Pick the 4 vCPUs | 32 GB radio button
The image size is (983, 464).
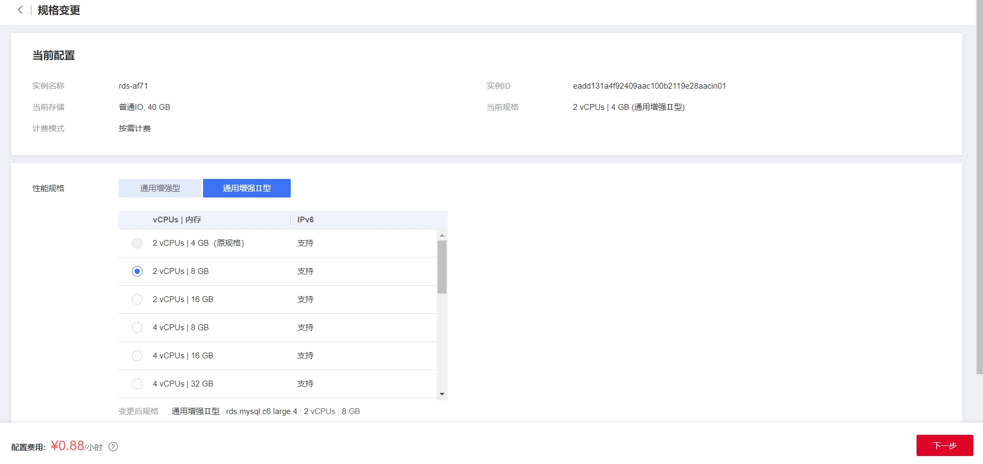pyautogui.click(x=137, y=384)
